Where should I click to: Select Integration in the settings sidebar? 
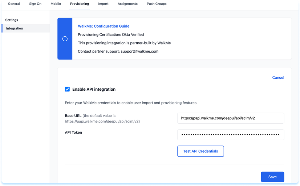tap(15, 28)
